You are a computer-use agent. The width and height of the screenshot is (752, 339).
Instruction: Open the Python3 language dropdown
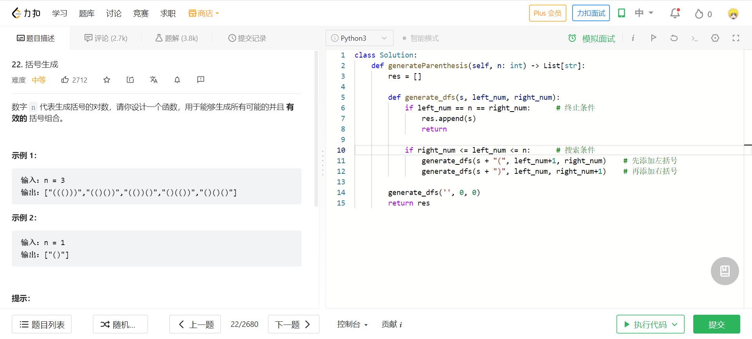point(359,38)
